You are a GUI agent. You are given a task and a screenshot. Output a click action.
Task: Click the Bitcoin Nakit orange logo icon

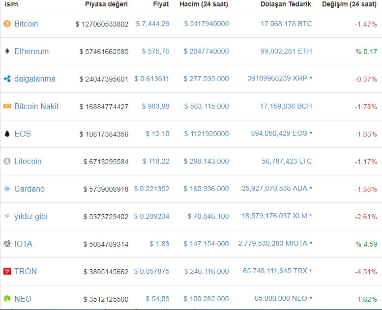7,106
